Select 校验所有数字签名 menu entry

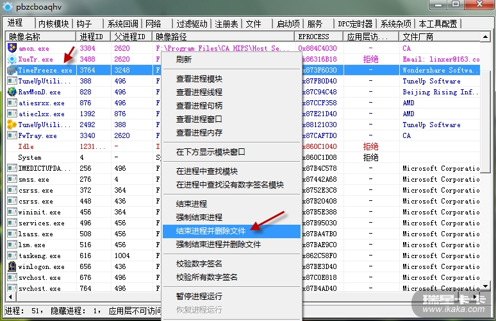(x=231, y=277)
